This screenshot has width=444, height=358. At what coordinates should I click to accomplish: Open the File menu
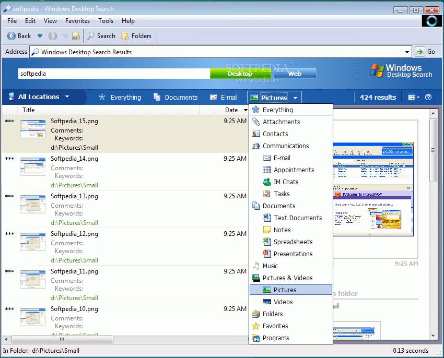tap(12, 21)
